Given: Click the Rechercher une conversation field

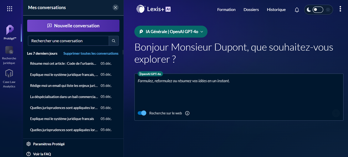Looking at the screenshot, I should [68, 41].
